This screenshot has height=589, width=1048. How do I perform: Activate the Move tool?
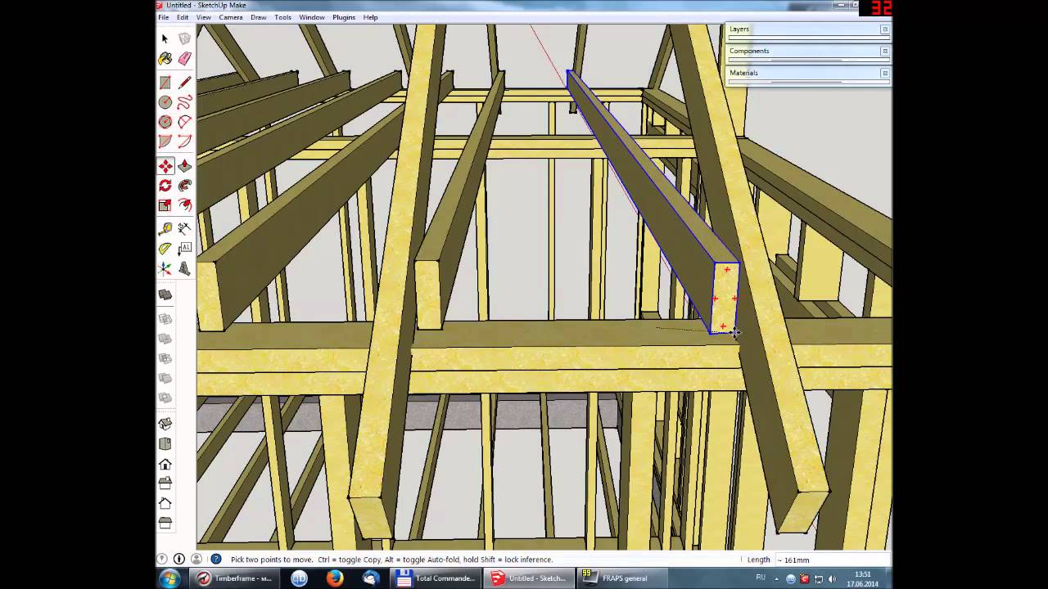pos(165,166)
